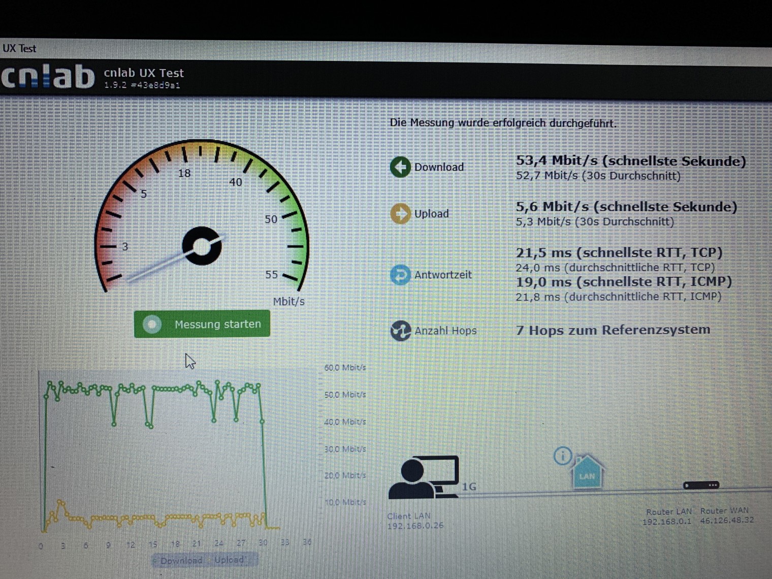772x579 pixels.
Task: Click the 5,6 Mbit/s upload result
Action: (x=626, y=207)
